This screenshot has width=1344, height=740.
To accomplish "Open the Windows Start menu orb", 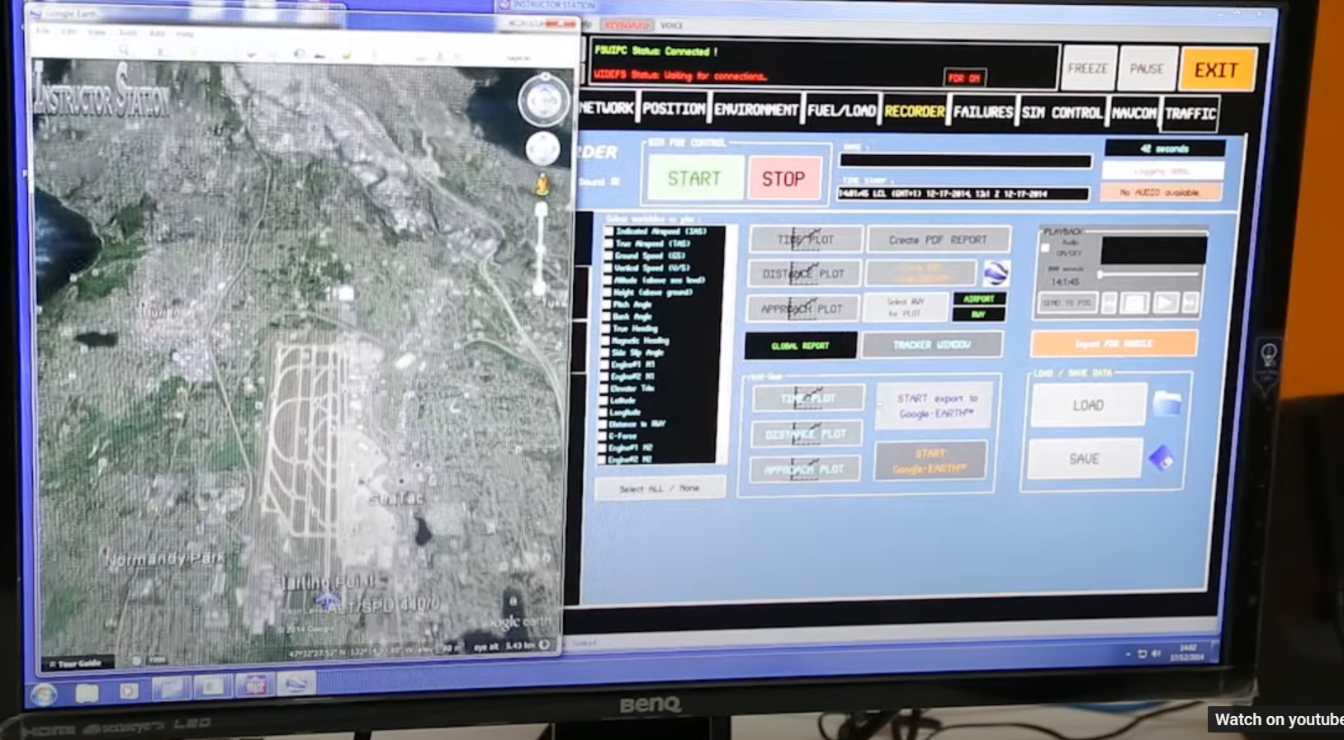I will click(x=44, y=693).
